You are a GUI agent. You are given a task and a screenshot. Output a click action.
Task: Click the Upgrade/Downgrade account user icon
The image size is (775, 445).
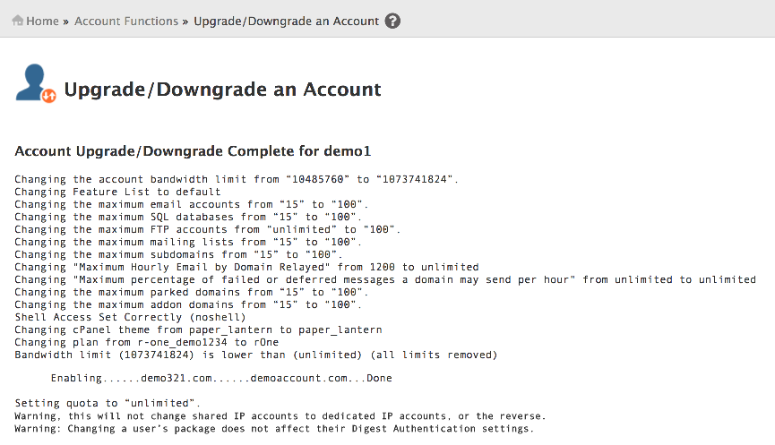click(36, 83)
